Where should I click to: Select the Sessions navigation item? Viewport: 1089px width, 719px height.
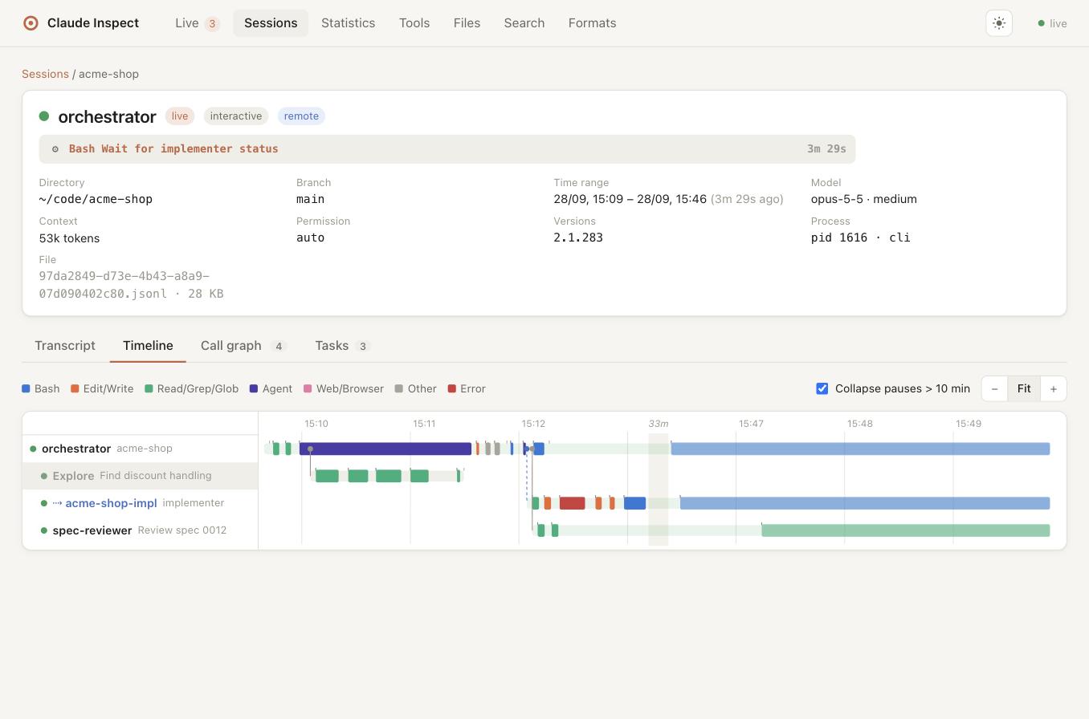(271, 23)
